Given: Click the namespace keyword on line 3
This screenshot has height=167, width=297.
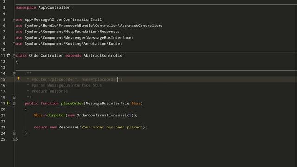Looking at the screenshot, I should [26, 7].
